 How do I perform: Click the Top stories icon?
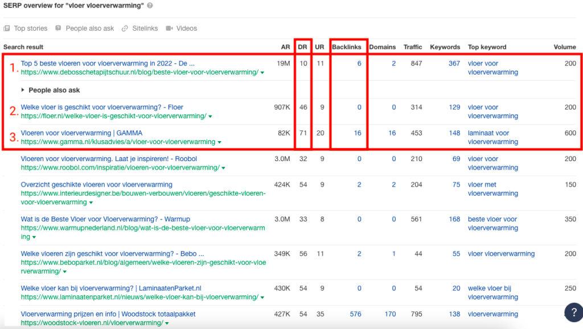pos(7,28)
